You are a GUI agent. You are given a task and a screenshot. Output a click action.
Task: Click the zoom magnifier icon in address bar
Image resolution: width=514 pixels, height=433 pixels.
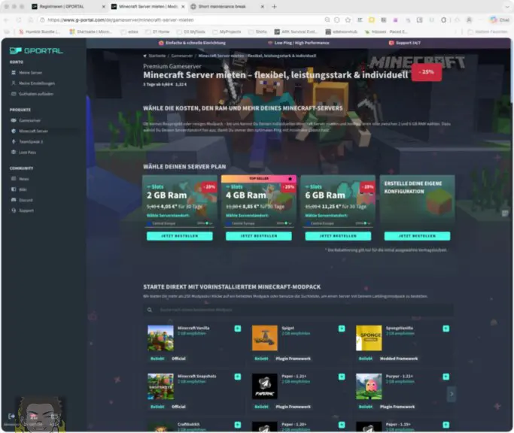pos(327,20)
